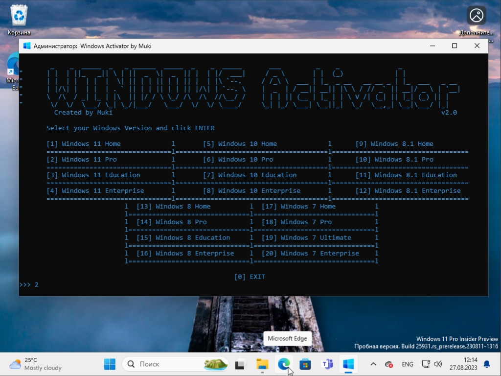Open Microsoft Teams from the taskbar

[327, 364]
